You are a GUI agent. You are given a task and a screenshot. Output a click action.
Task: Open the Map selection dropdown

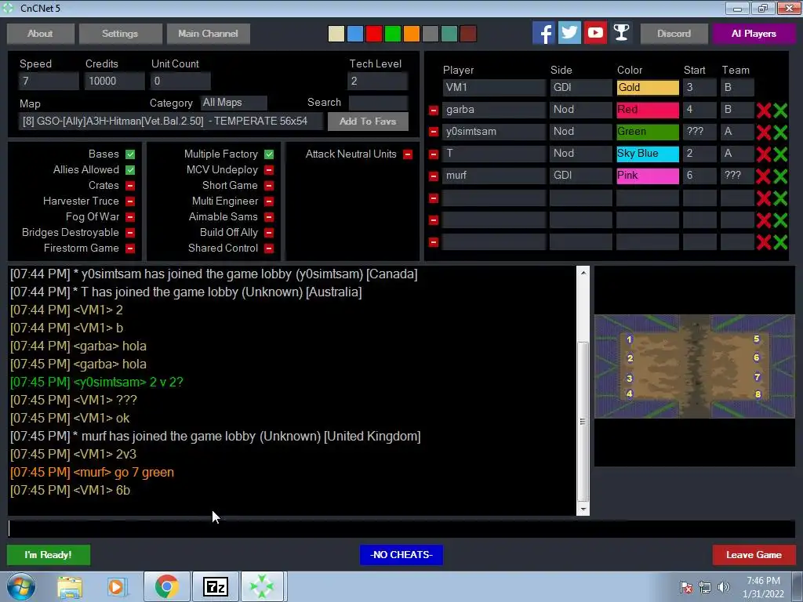[170, 121]
